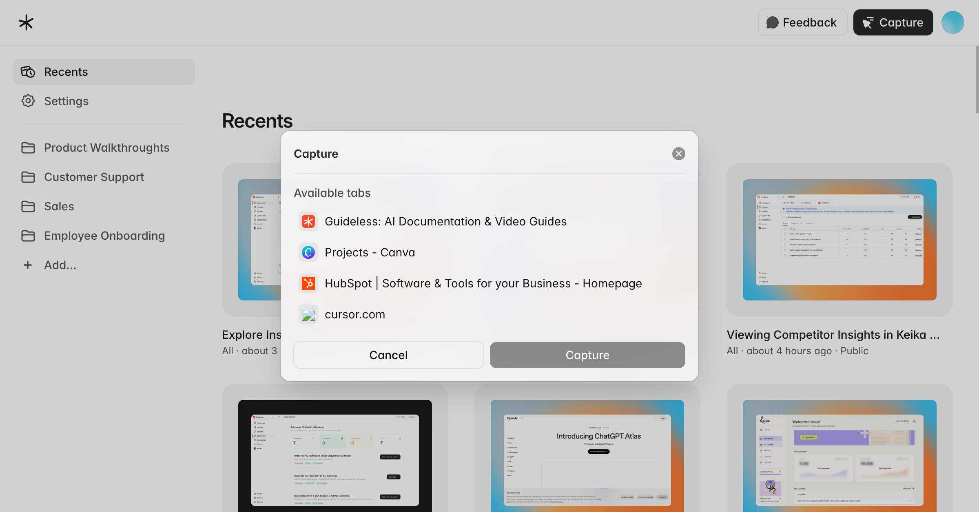
Task: Select the Recents clock icon in sidebar
Action: [29, 72]
